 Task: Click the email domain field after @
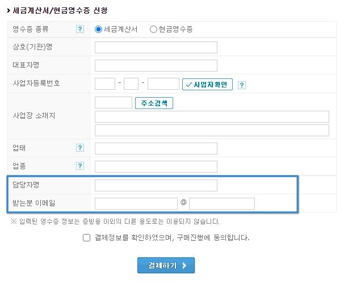pos(222,204)
